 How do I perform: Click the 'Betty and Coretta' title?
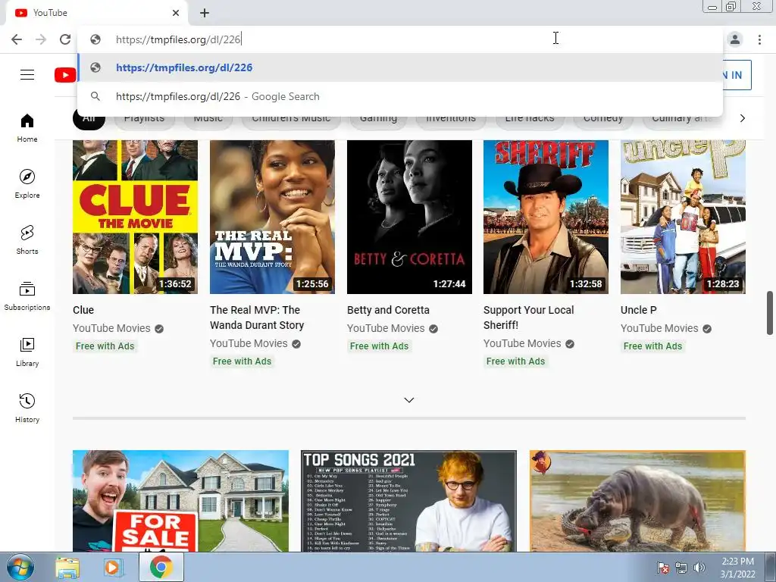388,310
